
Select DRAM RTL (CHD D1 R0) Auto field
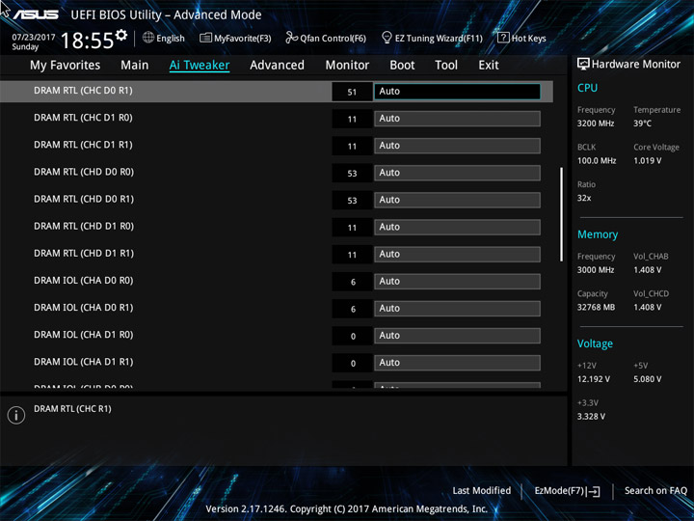[x=457, y=227]
